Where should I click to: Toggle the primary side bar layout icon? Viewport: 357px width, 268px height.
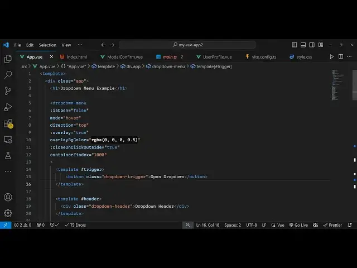pos(295,45)
